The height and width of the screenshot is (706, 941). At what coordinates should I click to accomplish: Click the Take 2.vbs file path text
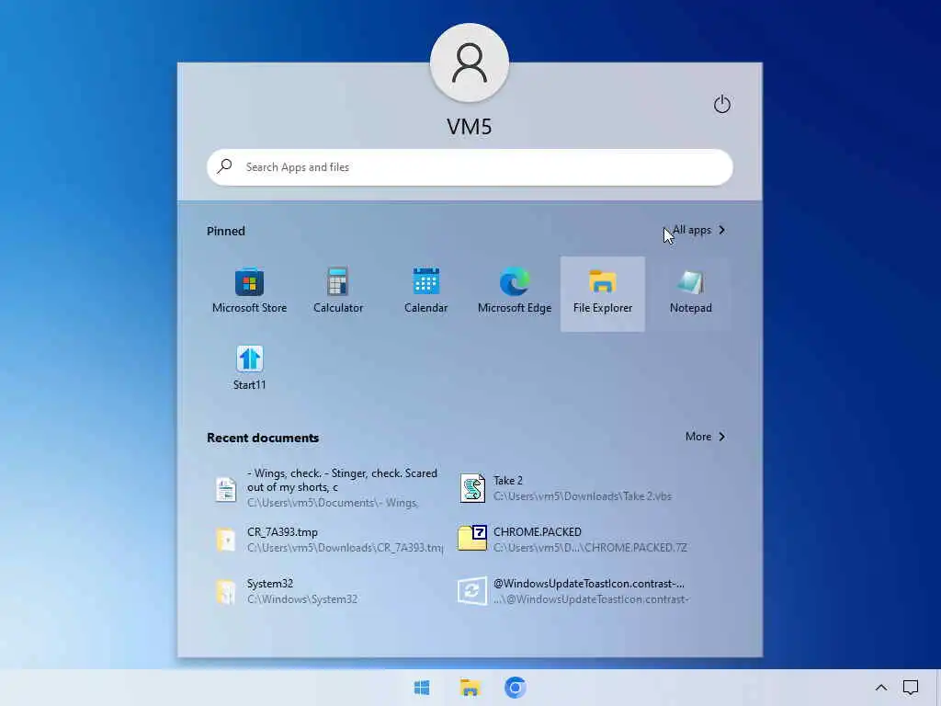click(x=583, y=495)
